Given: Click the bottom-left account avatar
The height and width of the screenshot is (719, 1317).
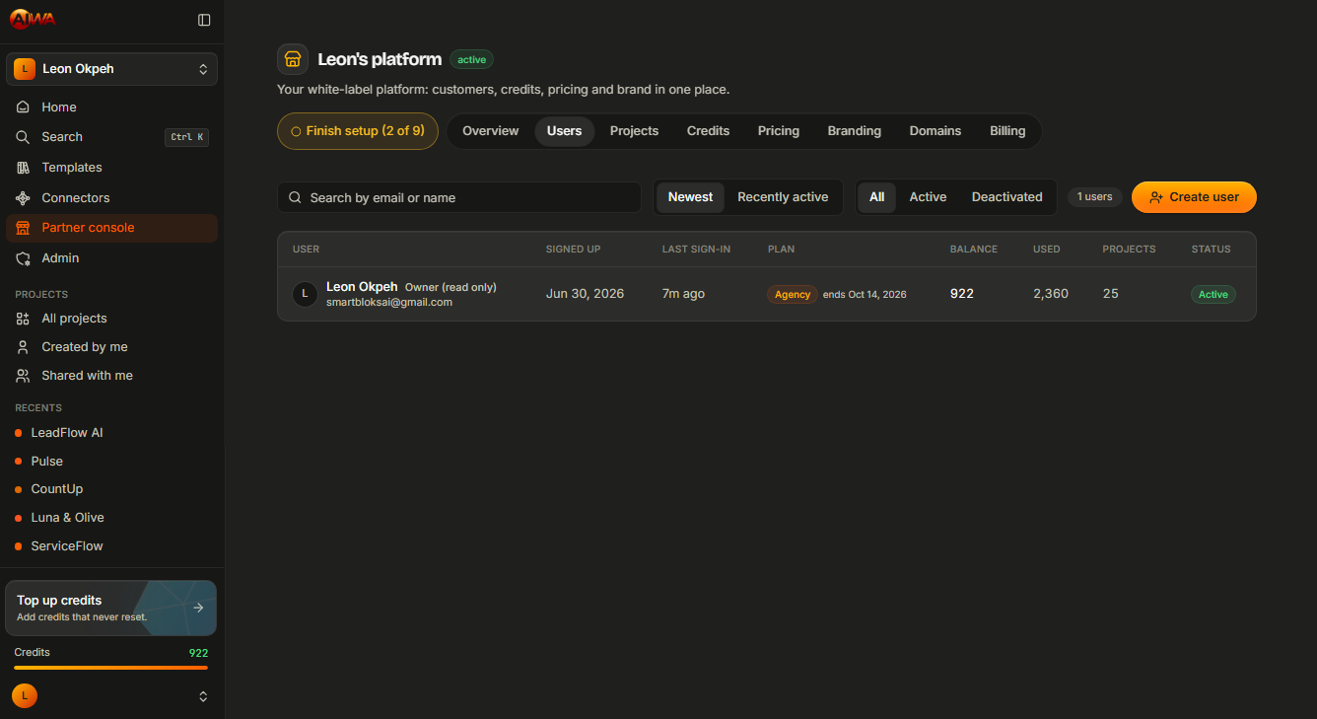Looking at the screenshot, I should click(x=25, y=696).
